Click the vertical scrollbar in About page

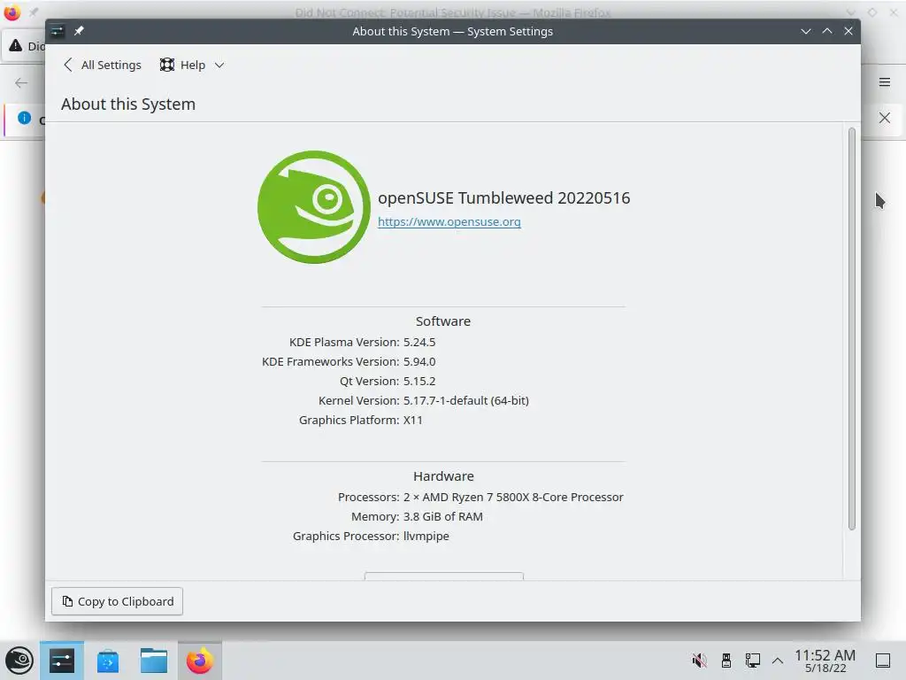(x=851, y=328)
